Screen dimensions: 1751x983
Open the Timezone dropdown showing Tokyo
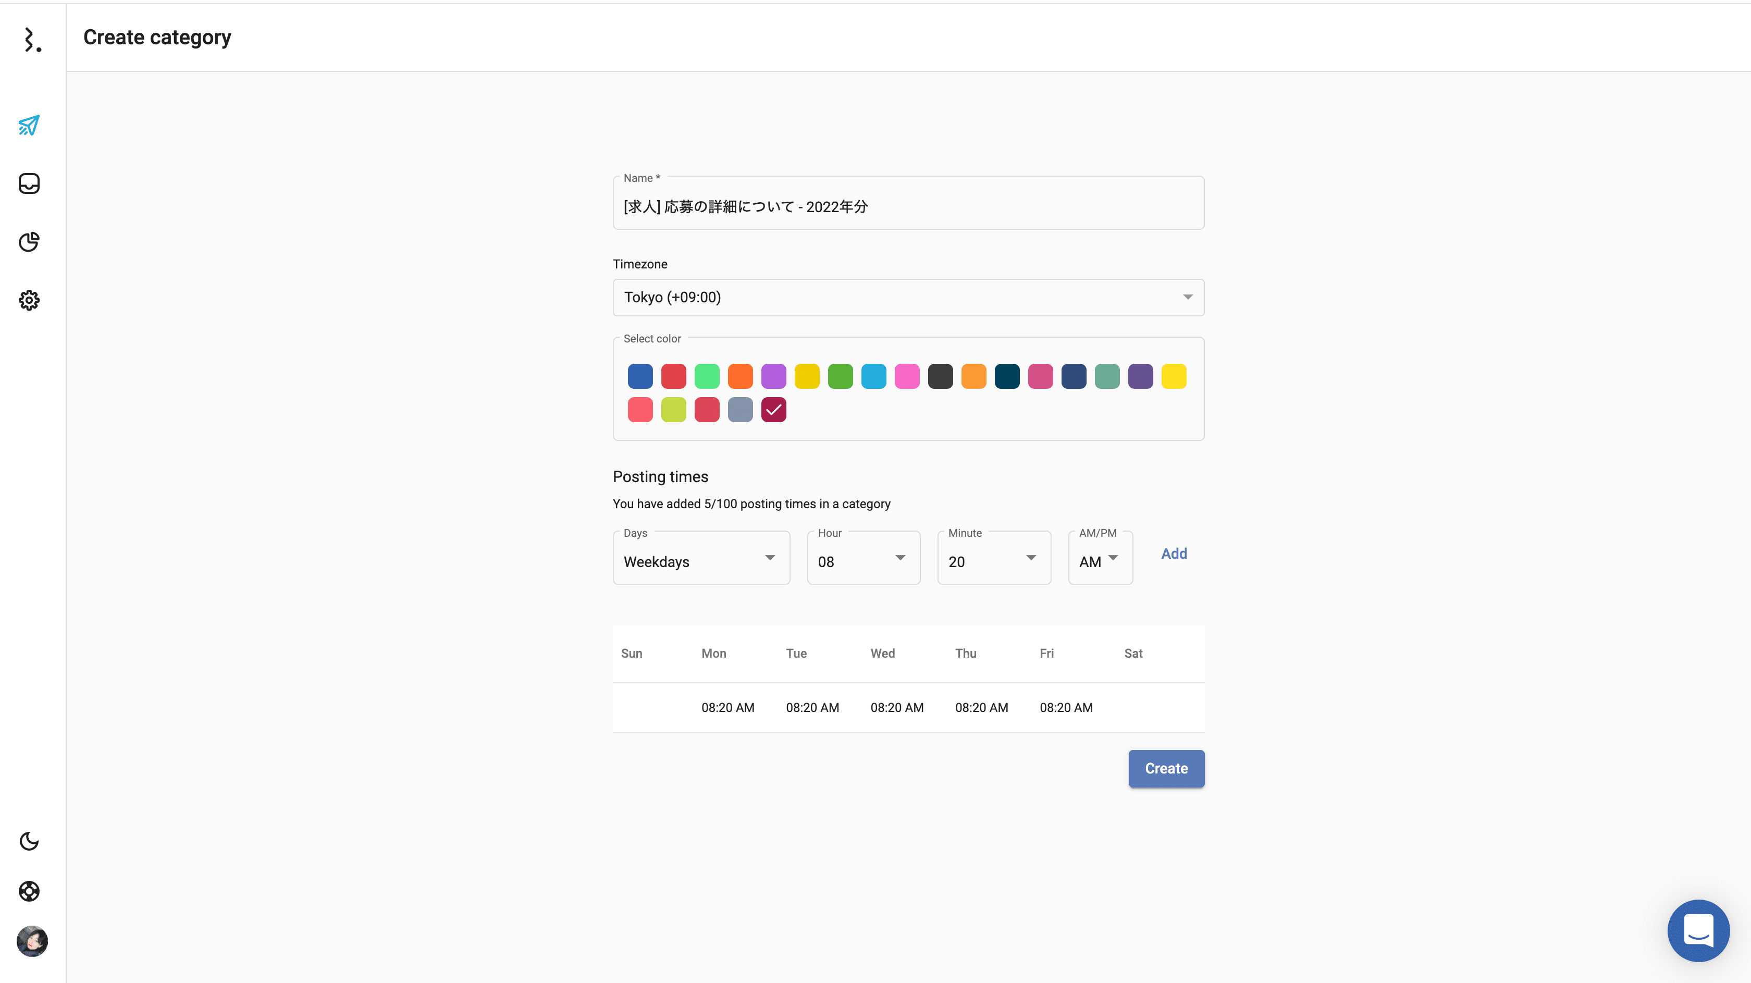point(908,297)
